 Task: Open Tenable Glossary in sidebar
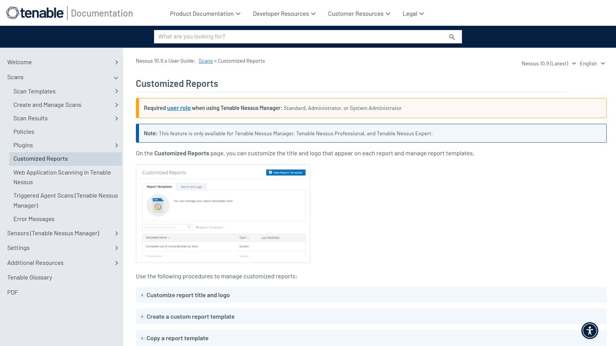30,278
